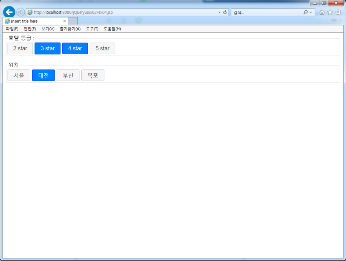Close the Internet Explorer window
This screenshot has width=346, height=261.
tap(336, 3)
